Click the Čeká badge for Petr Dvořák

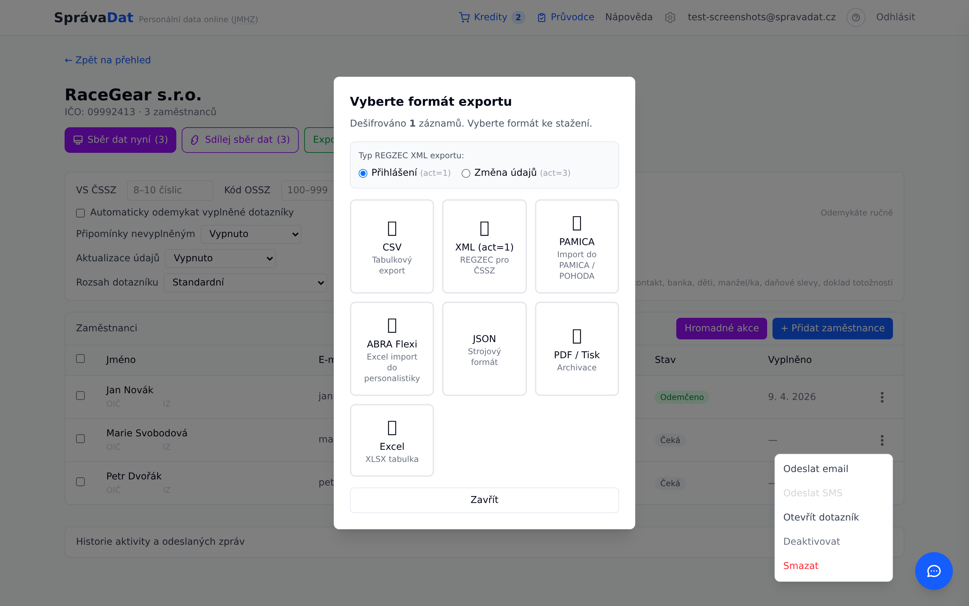[670, 483]
